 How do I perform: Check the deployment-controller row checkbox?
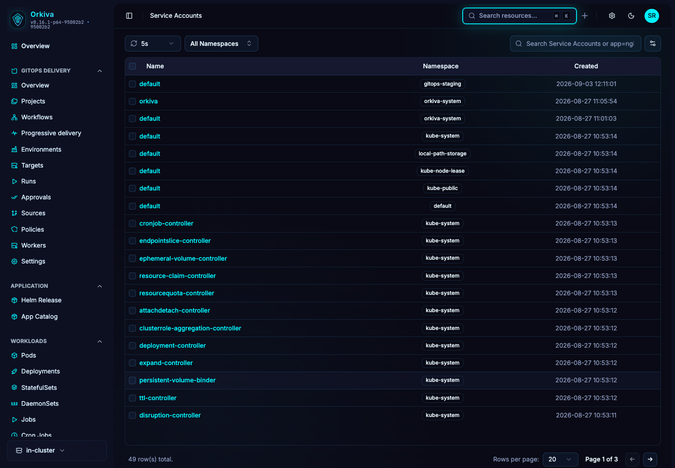pos(133,346)
